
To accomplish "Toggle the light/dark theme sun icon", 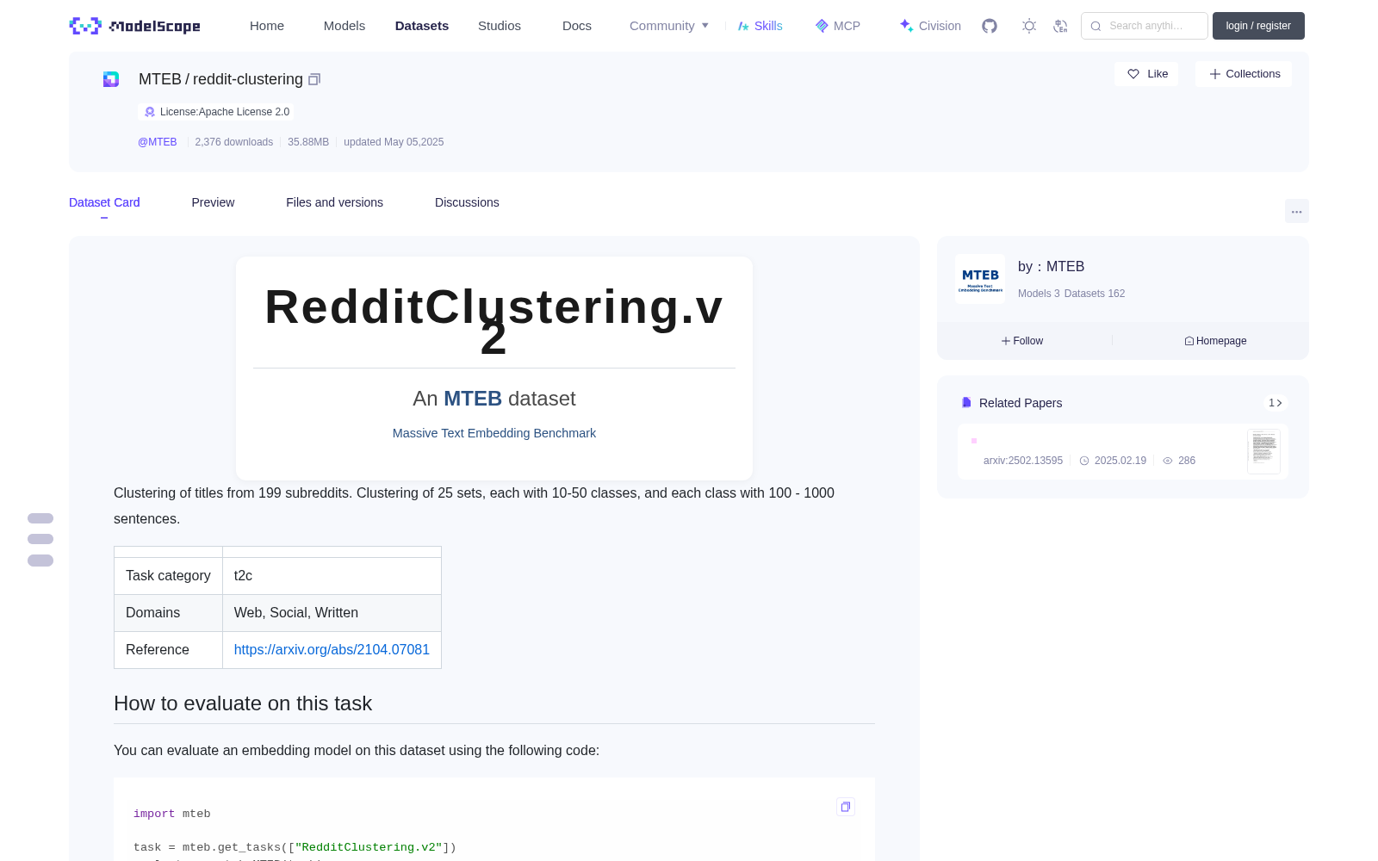I will coord(1029,26).
